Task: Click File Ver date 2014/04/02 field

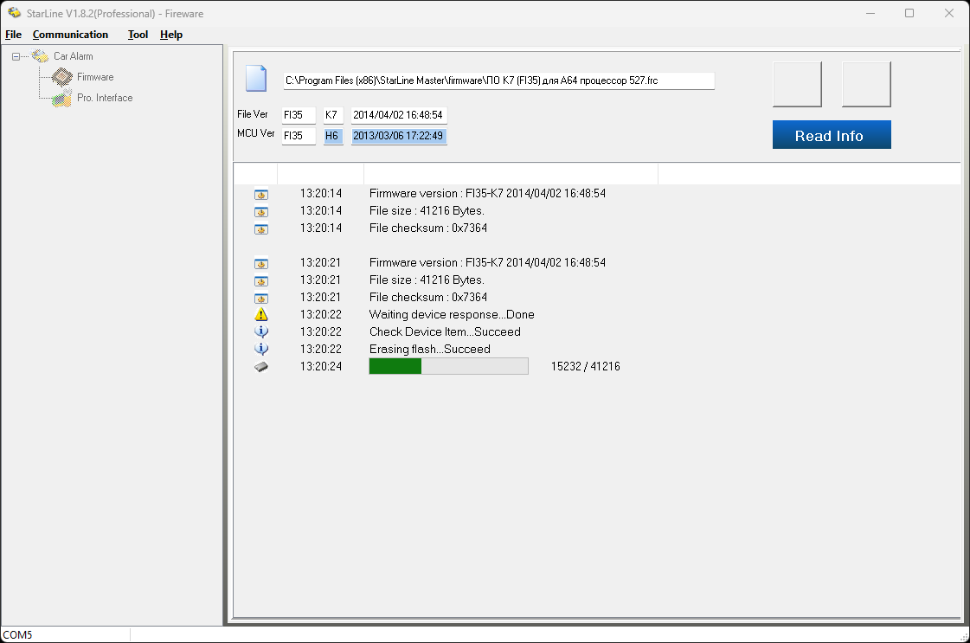Action: point(398,115)
